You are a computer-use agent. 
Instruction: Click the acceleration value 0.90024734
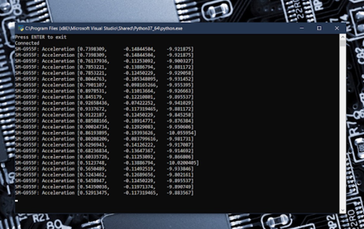[x=94, y=127]
